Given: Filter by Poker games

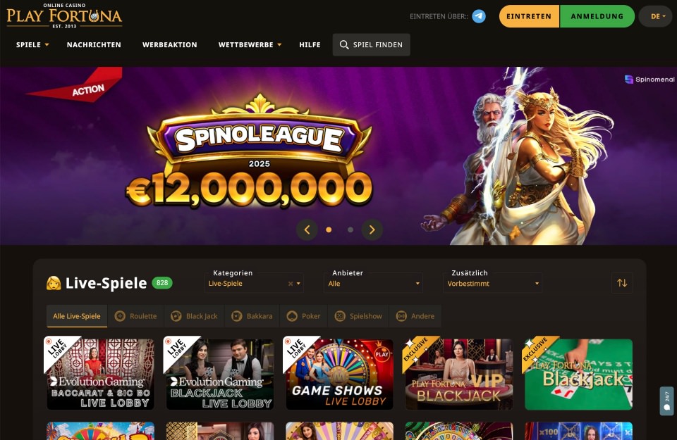Looking at the screenshot, I should [304, 316].
